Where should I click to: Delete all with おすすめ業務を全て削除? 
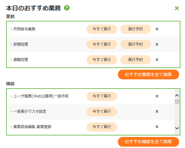[148, 74]
